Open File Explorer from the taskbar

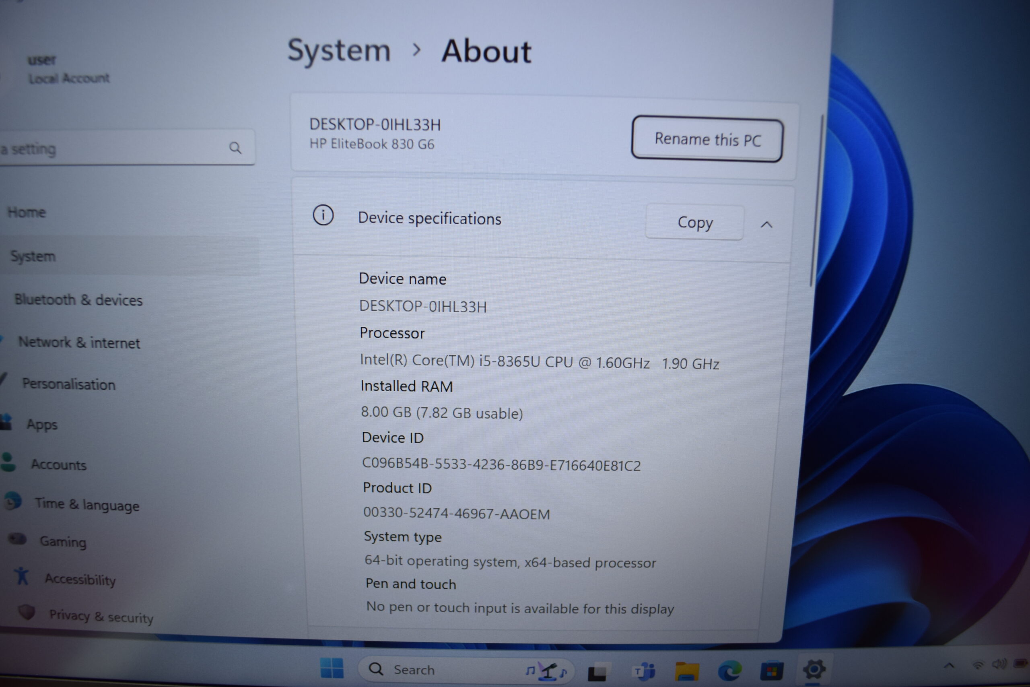coord(687,671)
